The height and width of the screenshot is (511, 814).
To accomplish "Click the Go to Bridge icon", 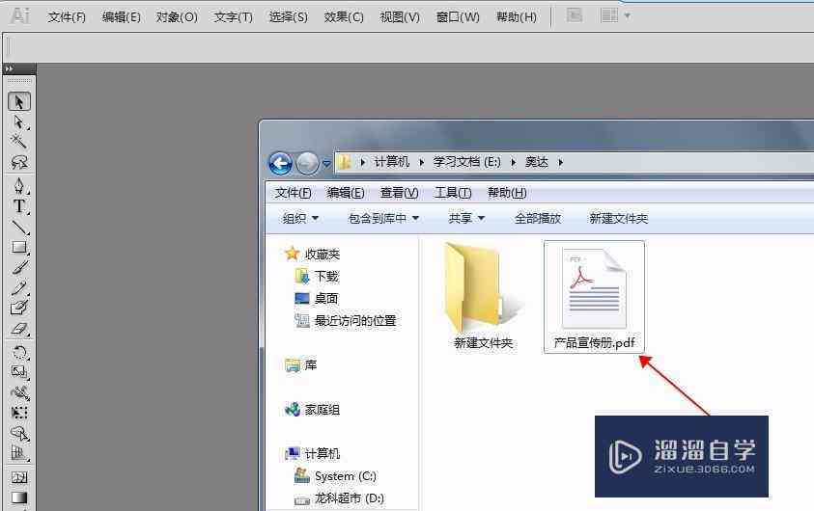I will point(575,16).
